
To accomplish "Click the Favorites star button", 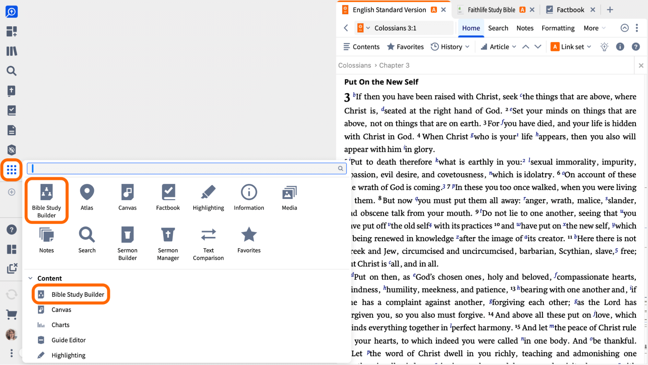I will 405,47.
